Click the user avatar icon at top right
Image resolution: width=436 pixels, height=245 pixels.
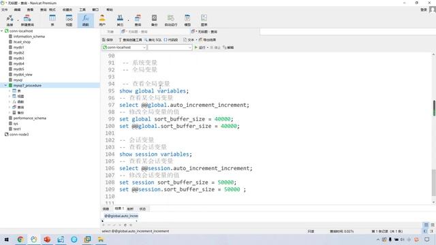point(433,10)
